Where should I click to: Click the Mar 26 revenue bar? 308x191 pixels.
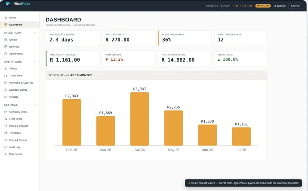point(106,131)
